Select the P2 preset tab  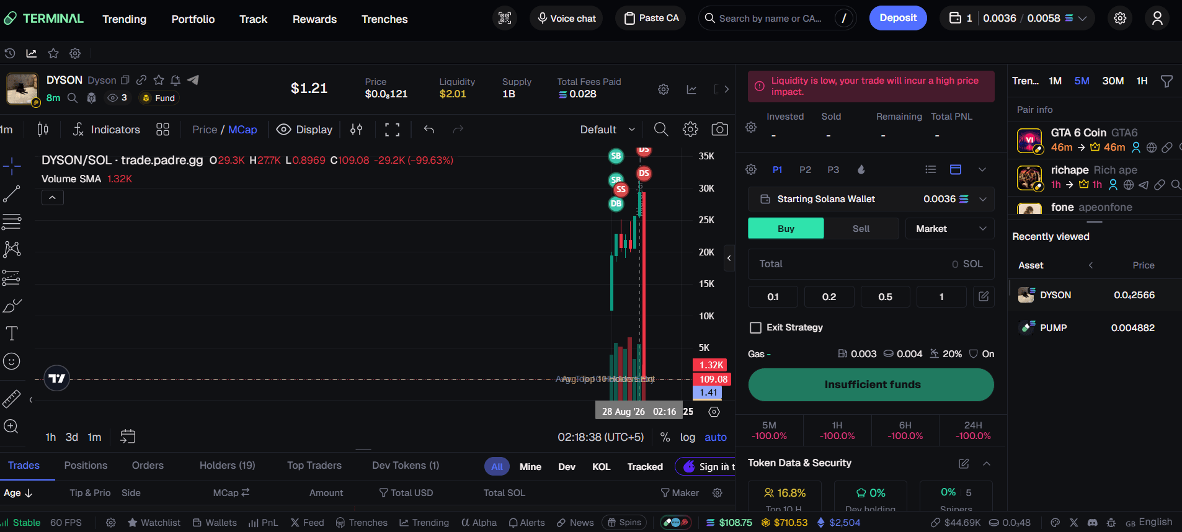(805, 169)
